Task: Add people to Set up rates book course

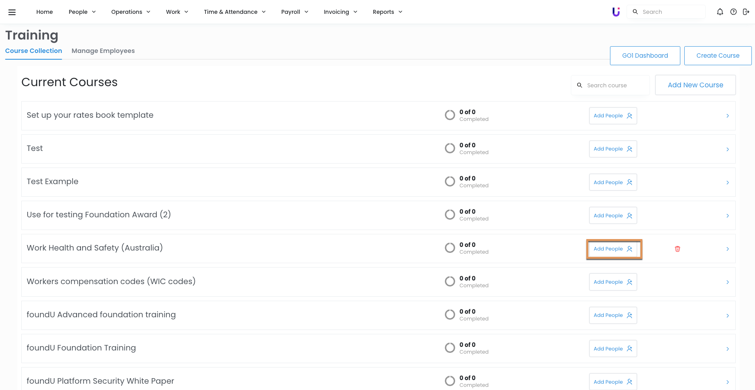Action: (x=613, y=116)
